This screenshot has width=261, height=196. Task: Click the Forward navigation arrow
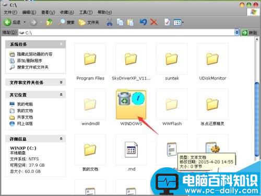tap(33, 22)
